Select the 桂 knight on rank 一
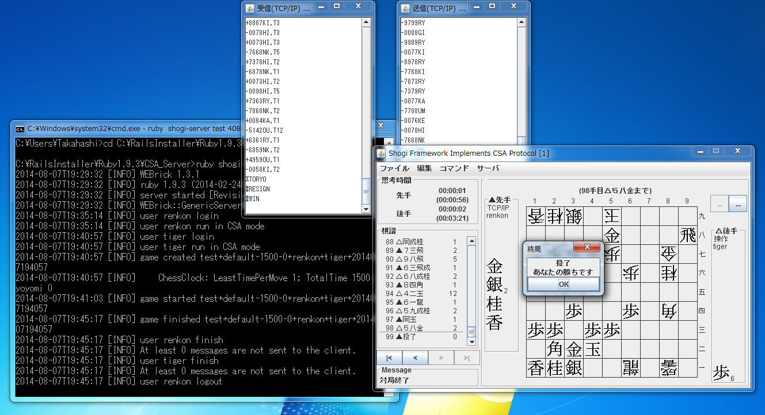Image resolution: width=765 pixels, height=415 pixels. tap(555, 368)
